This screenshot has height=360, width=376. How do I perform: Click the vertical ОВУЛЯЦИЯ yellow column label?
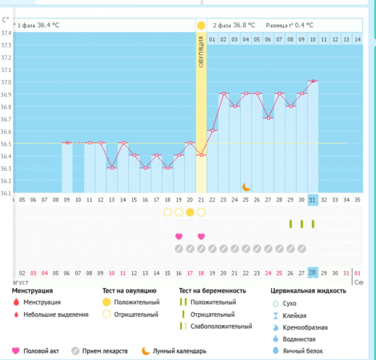click(x=201, y=52)
